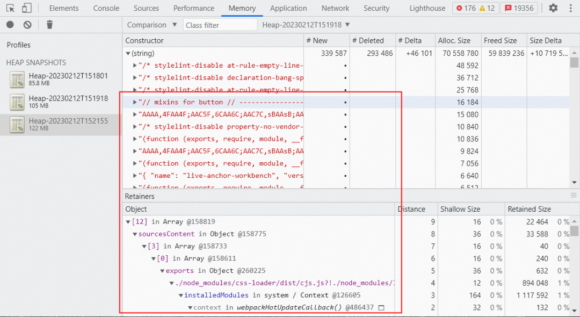This screenshot has width=580, height=317.
Task: Expand the '// mixins for button' row
Action: tap(135, 102)
